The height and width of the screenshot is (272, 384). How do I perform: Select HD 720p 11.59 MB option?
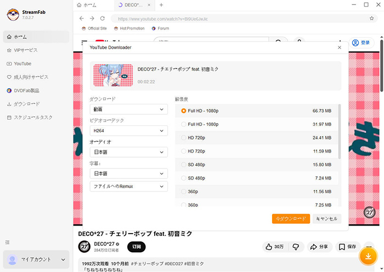coord(256,151)
